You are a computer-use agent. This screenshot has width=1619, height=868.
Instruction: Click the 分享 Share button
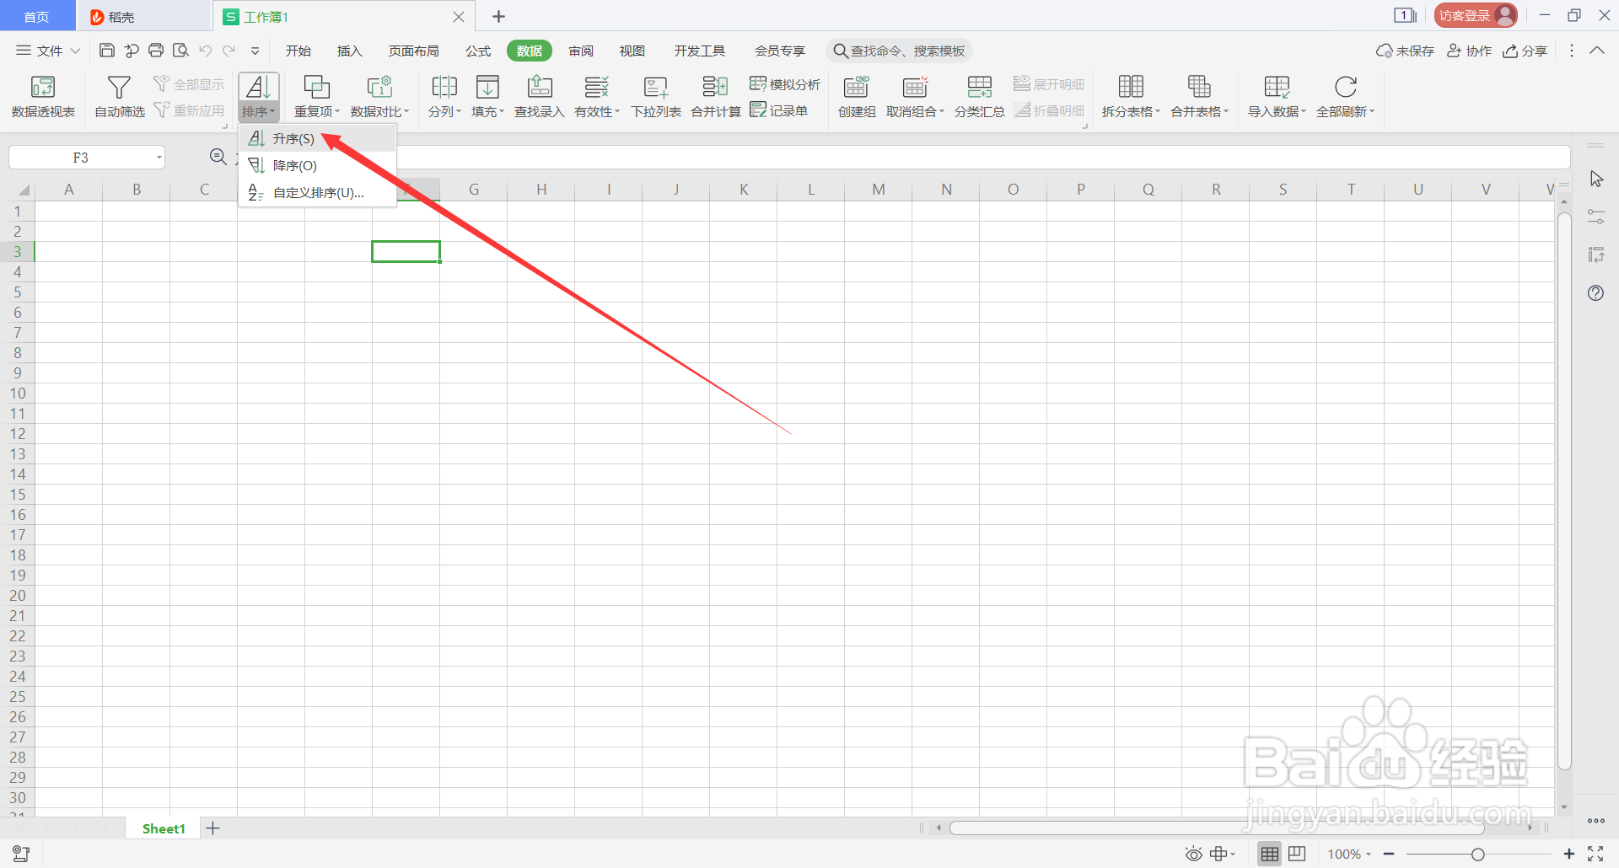click(x=1525, y=51)
